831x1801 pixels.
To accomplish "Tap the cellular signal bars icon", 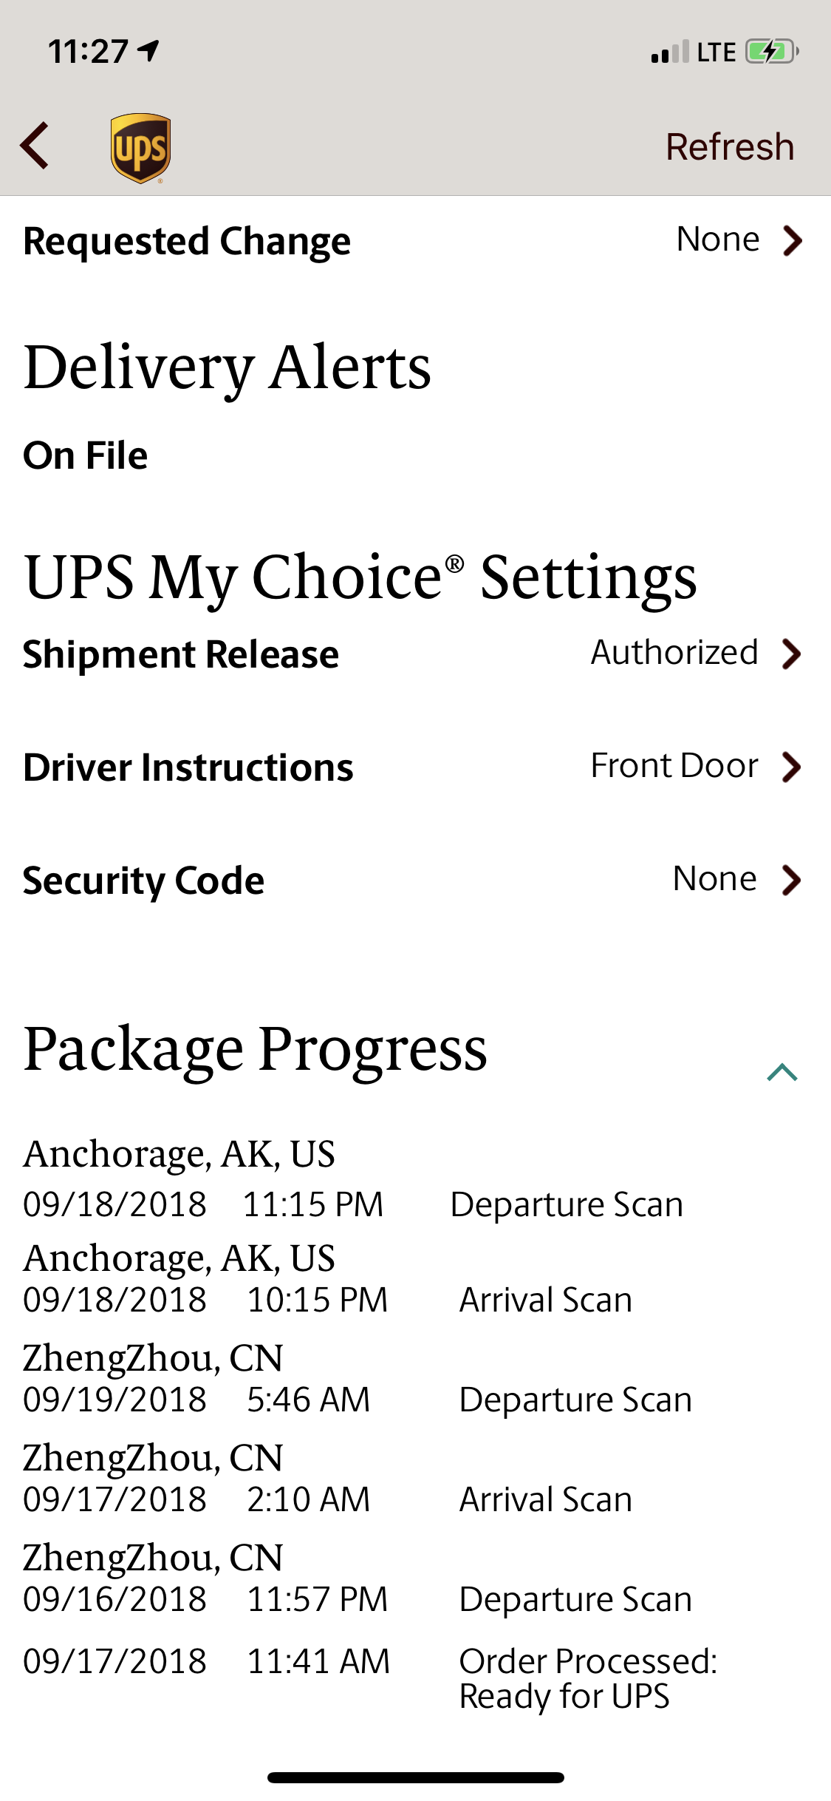I will pyautogui.click(x=670, y=52).
